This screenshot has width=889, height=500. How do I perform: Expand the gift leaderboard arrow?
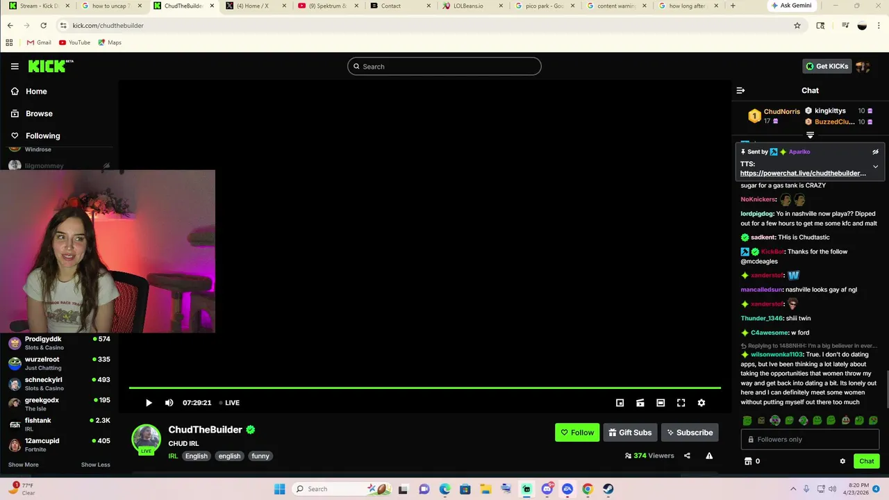(810, 135)
